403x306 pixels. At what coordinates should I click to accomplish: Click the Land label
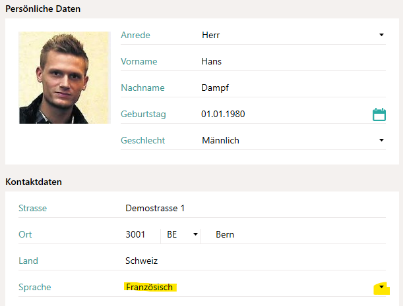pyautogui.click(x=28, y=261)
